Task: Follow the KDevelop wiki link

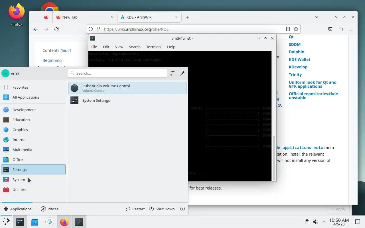Action: coord(298,67)
